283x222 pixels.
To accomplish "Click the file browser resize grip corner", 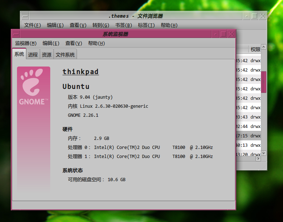I will 264,167.
